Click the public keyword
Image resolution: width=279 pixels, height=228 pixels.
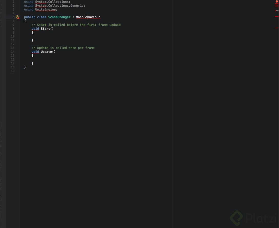click(x=30, y=17)
